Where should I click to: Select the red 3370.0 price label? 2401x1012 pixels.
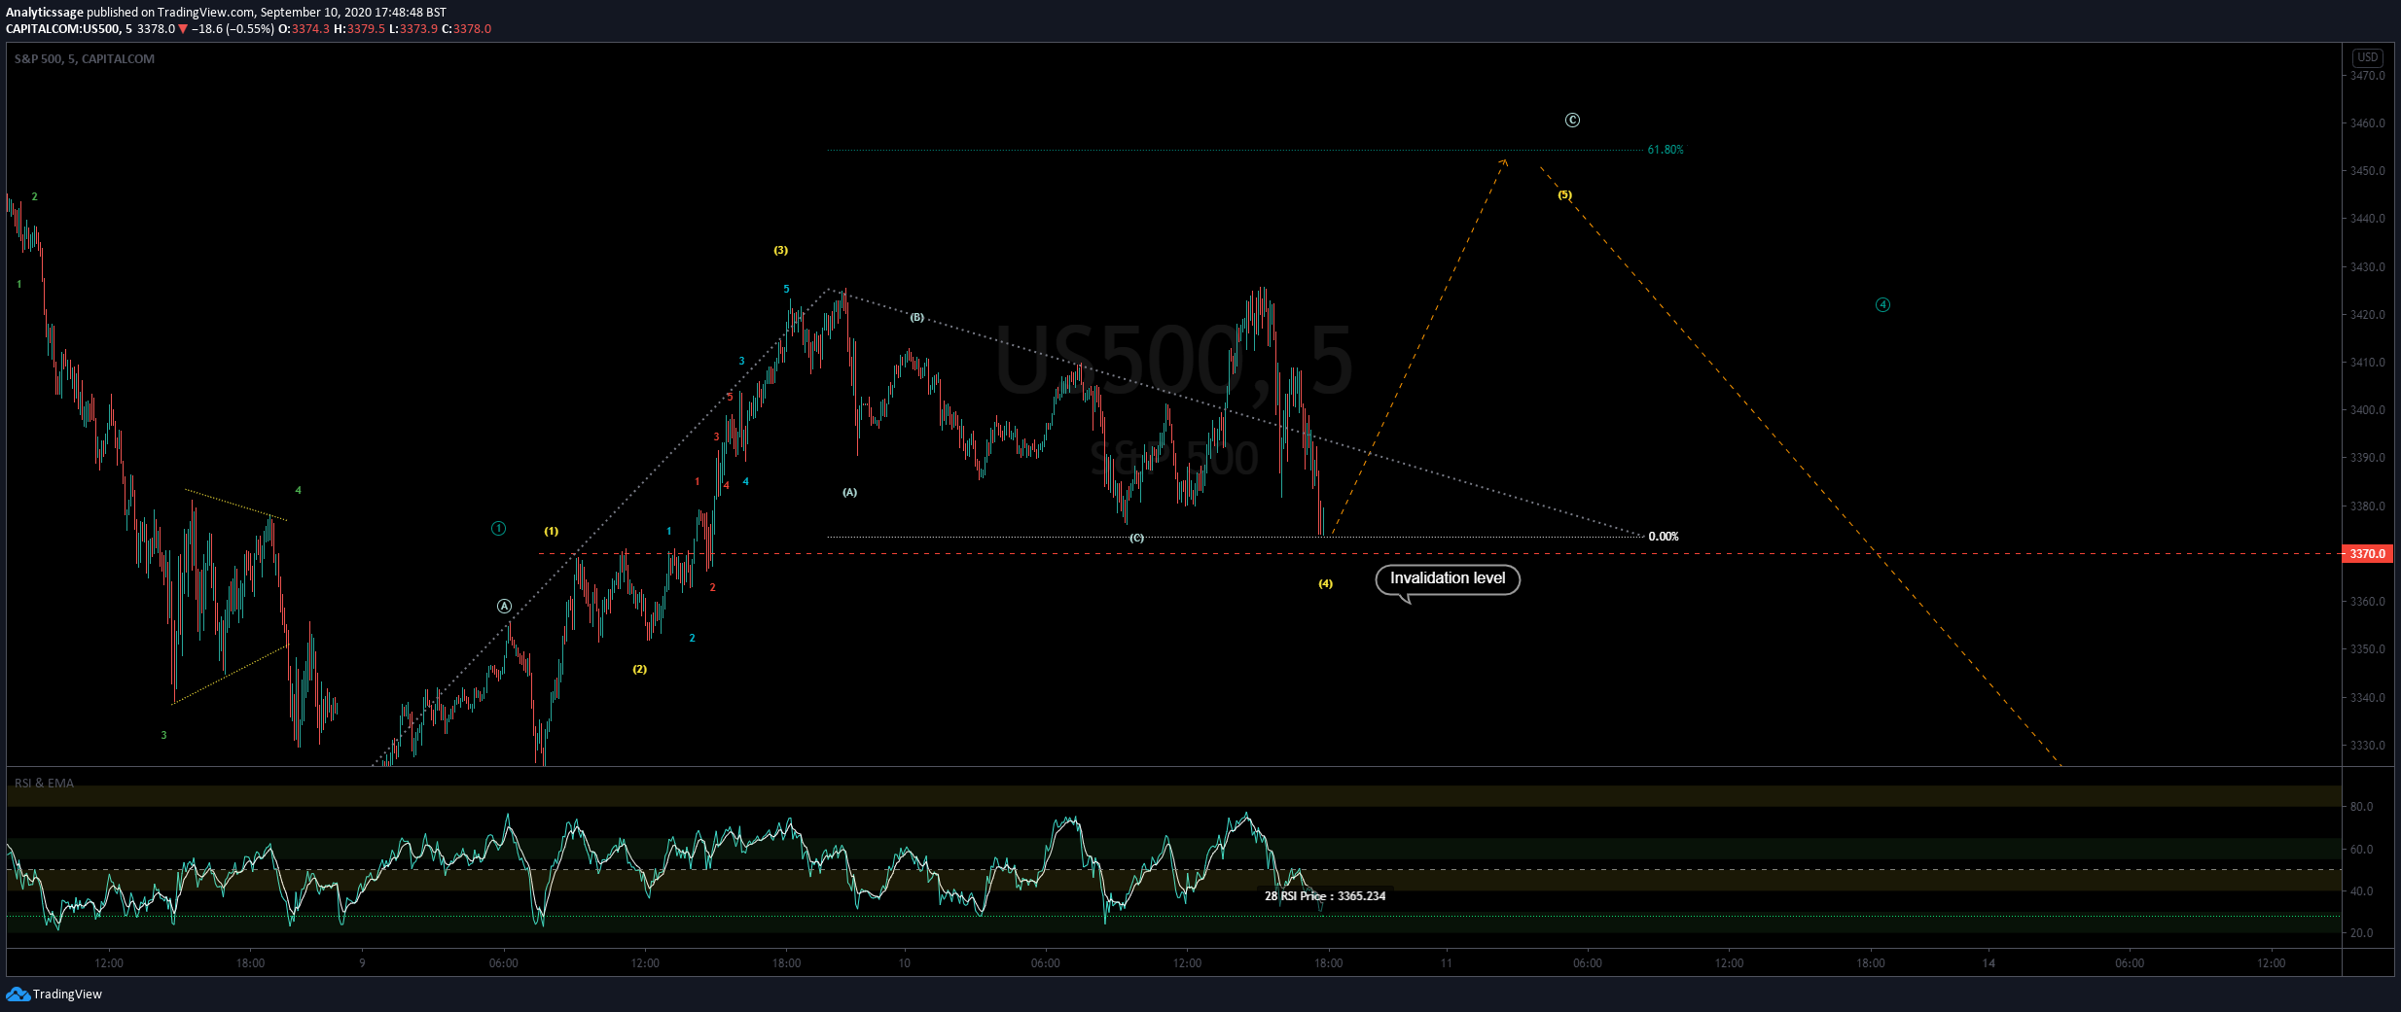pyautogui.click(x=2367, y=554)
